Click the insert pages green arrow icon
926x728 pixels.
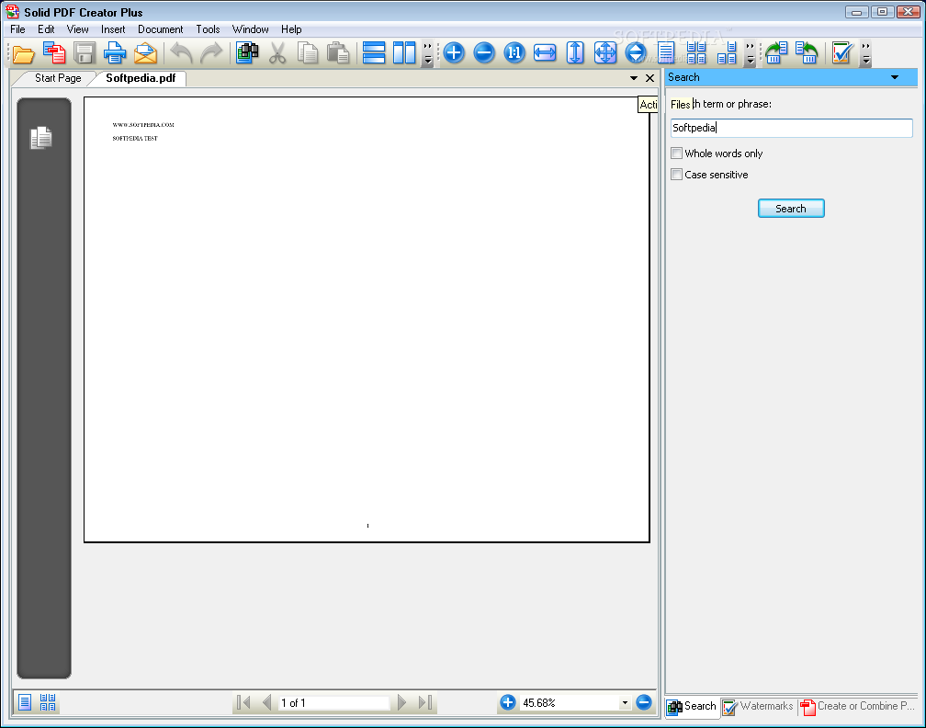[776, 53]
